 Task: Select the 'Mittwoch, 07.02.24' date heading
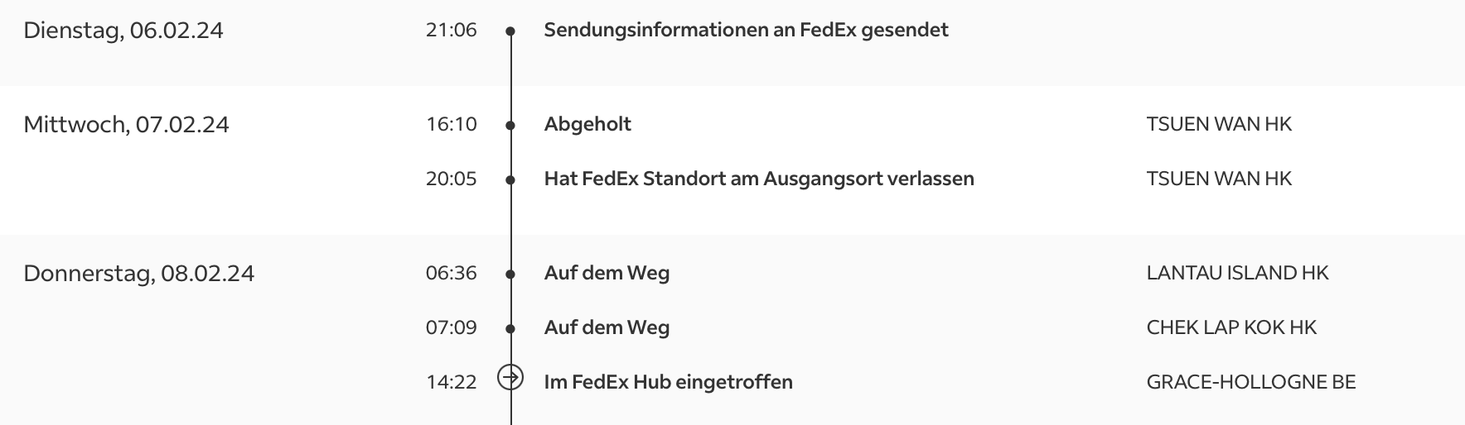[x=126, y=125]
